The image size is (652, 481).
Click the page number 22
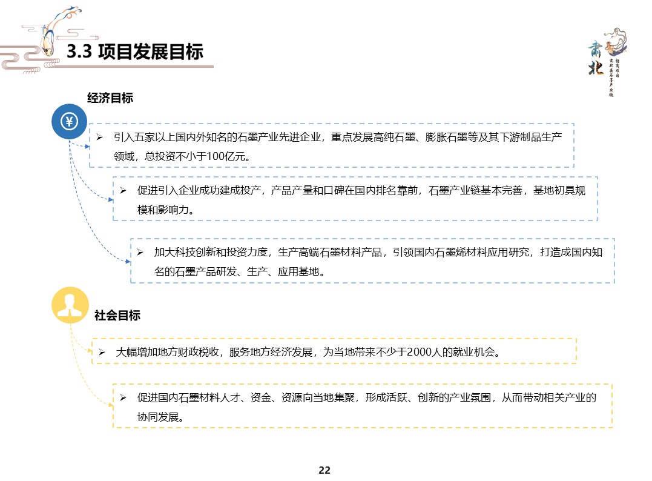tap(324, 470)
